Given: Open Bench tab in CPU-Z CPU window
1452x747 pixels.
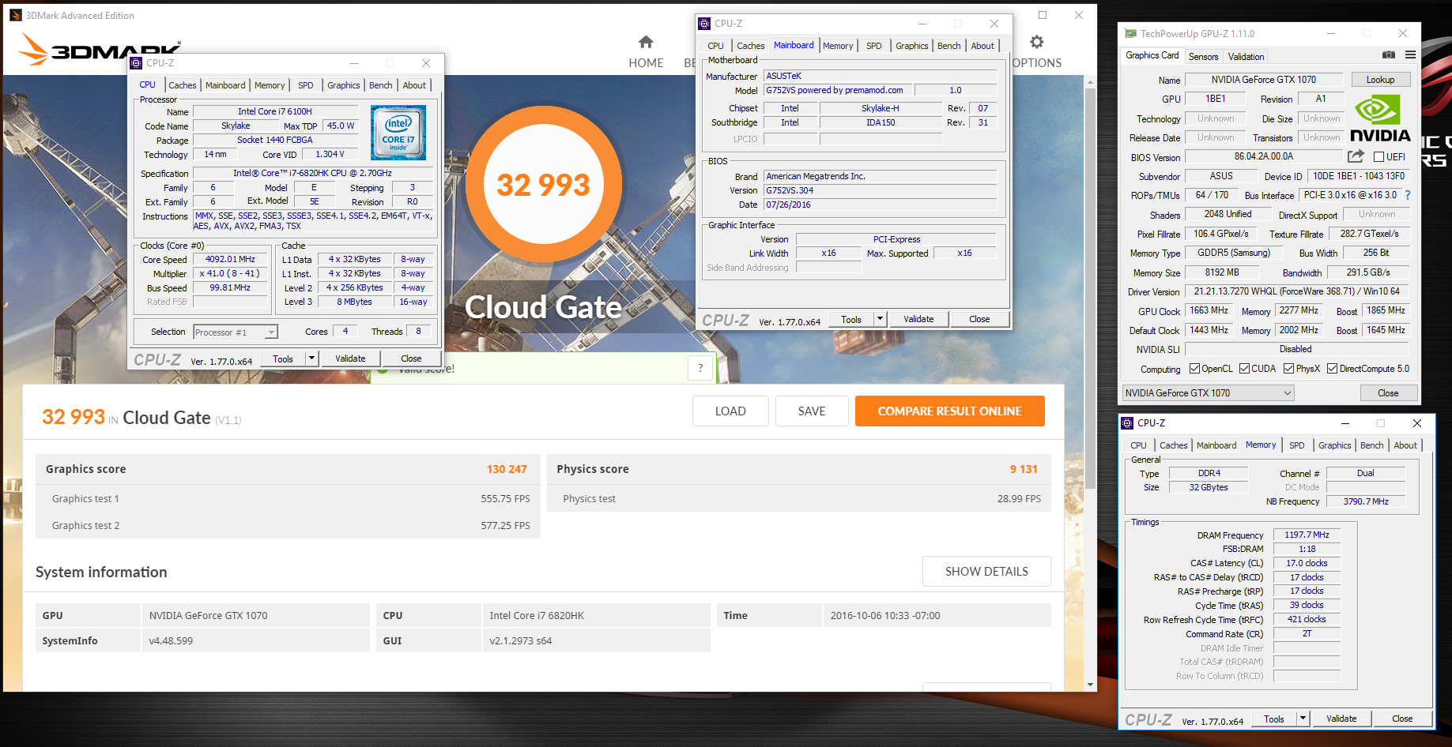Looking at the screenshot, I should click(380, 85).
